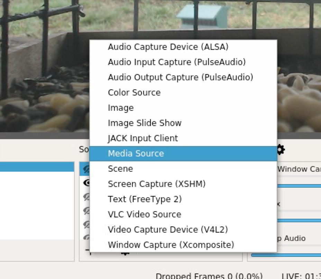Screen dimensions: 321x279
Task: Add a Video Capture Device (V4L2)
Action: click(168, 229)
